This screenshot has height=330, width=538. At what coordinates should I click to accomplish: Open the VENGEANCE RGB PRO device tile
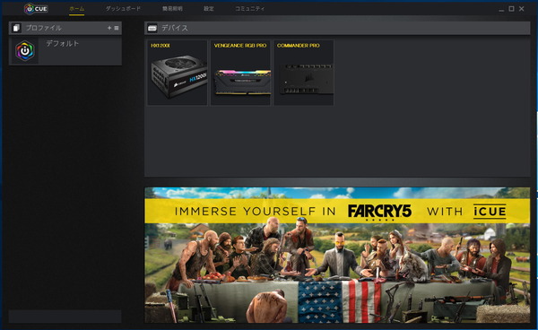pos(240,73)
